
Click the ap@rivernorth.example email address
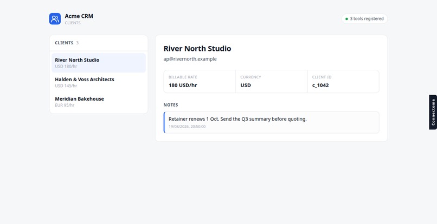(190, 59)
